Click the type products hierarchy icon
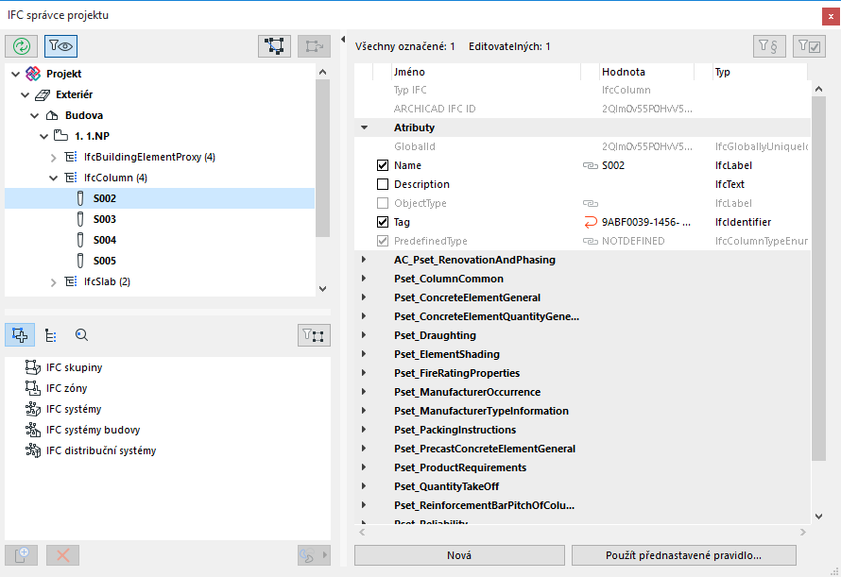The image size is (841, 577). pos(51,334)
